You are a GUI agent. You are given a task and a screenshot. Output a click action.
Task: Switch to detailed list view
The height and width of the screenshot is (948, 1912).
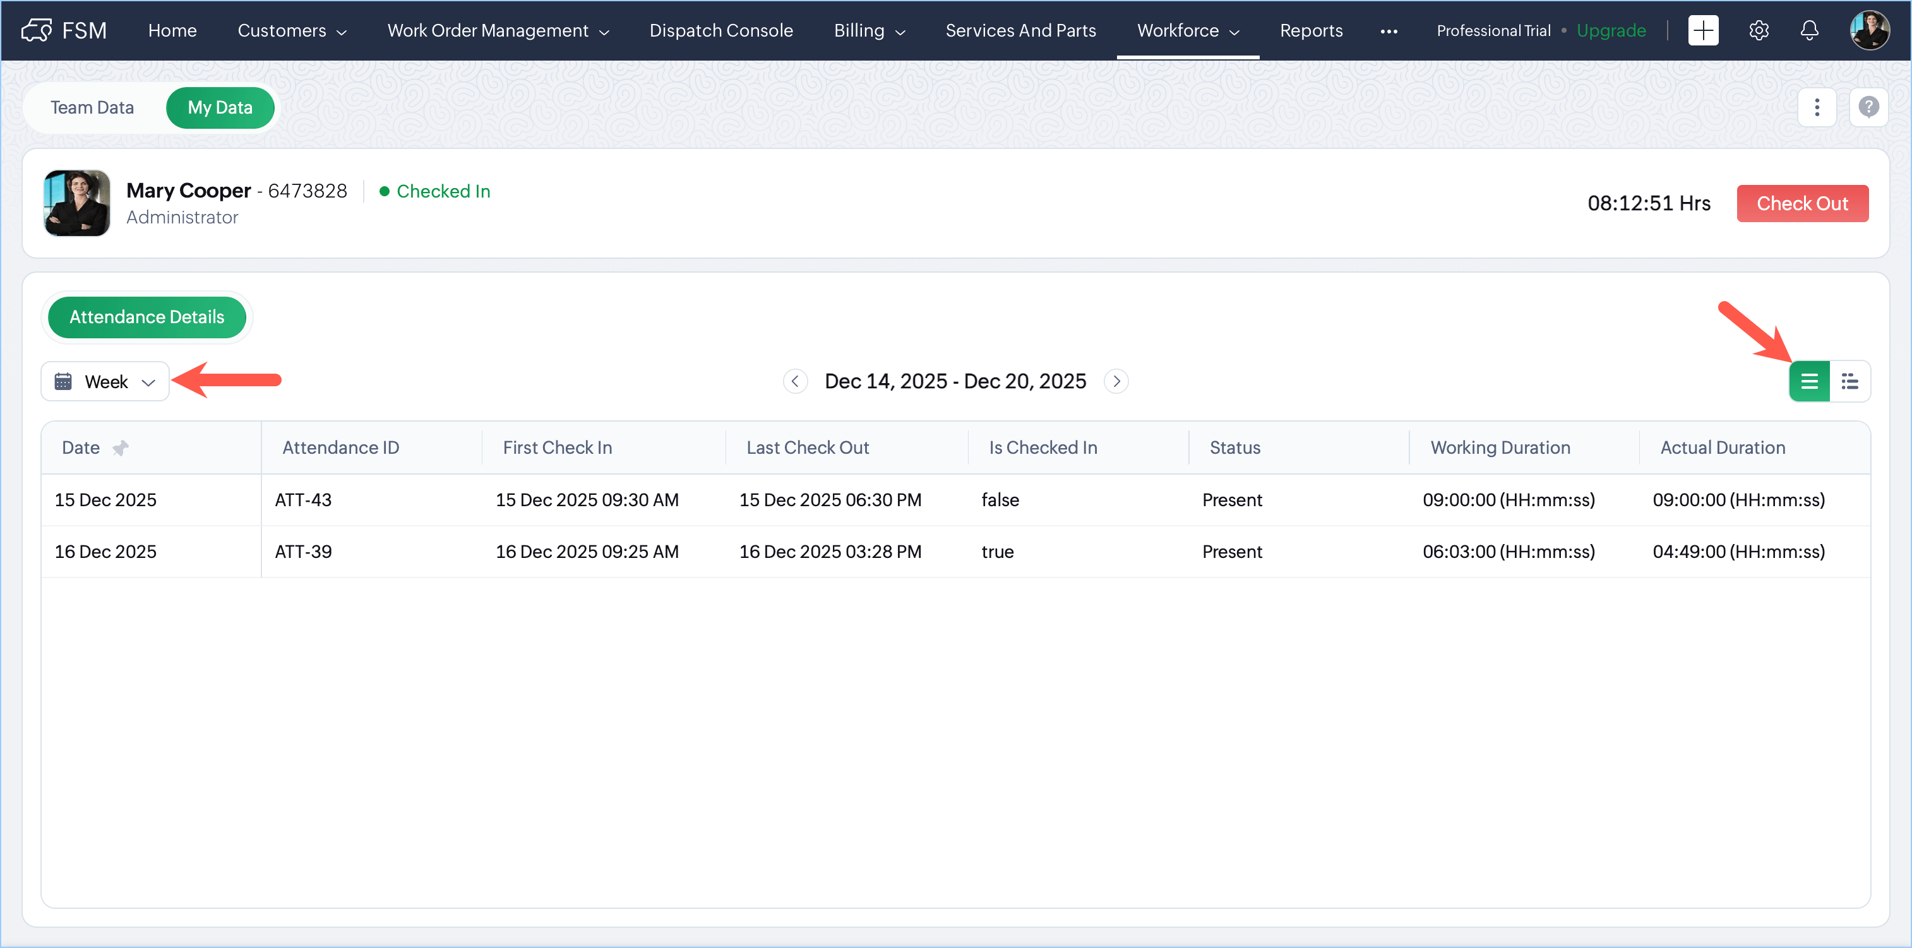tap(1849, 381)
